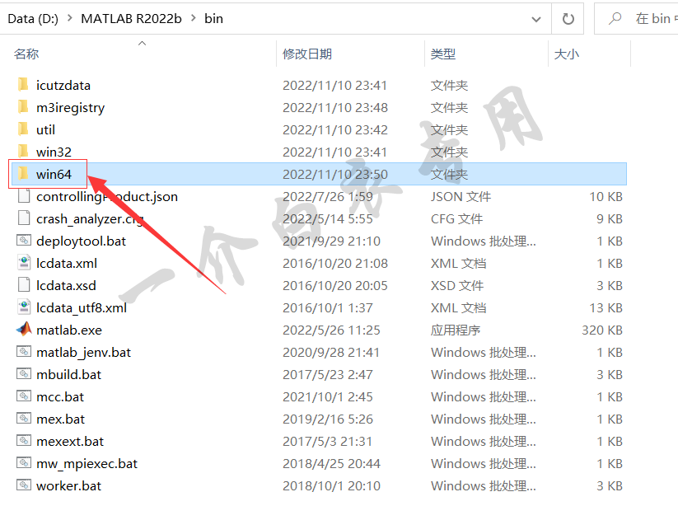Click the matlab_jenv.bat file icon
The height and width of the screenshot is (506, 678).
pyautogui.click(x=24, y=352)
